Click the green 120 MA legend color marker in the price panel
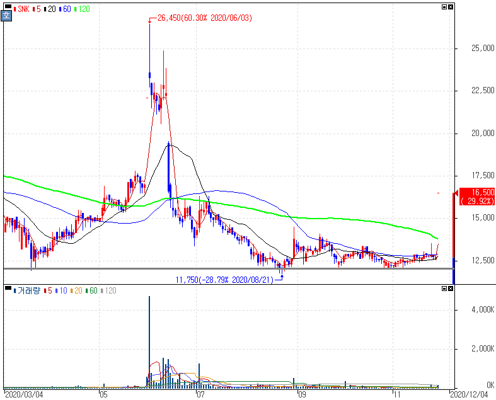The height and width of the screenshot is (400, 496). point(76,9)
